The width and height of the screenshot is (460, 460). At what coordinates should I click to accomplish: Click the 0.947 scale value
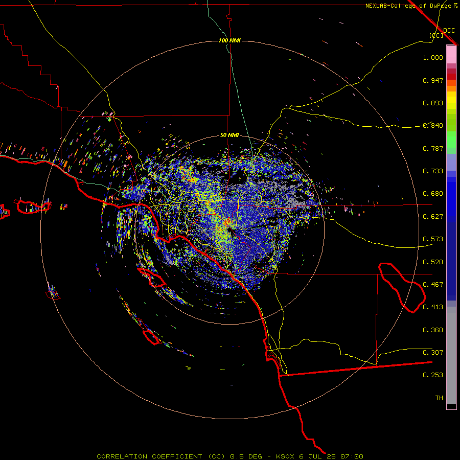click(433, 80)
